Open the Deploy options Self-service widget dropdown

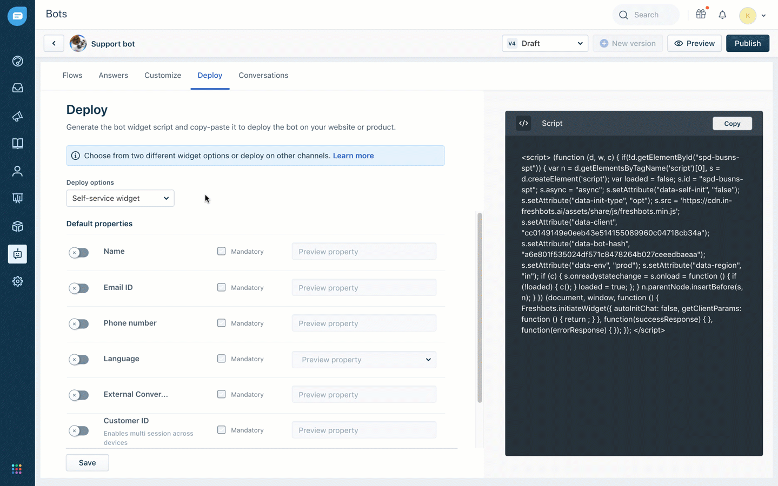point(120,198)
